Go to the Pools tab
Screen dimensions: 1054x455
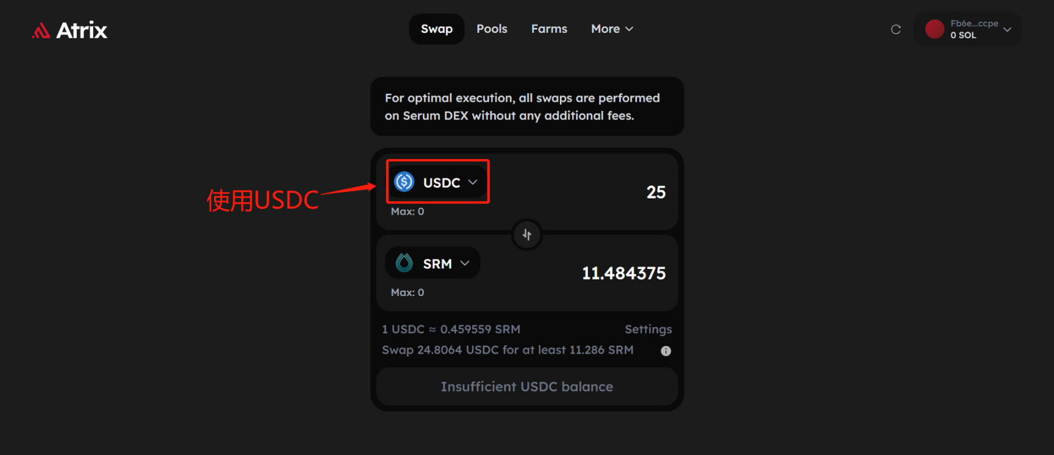click(x=492, y=29)
